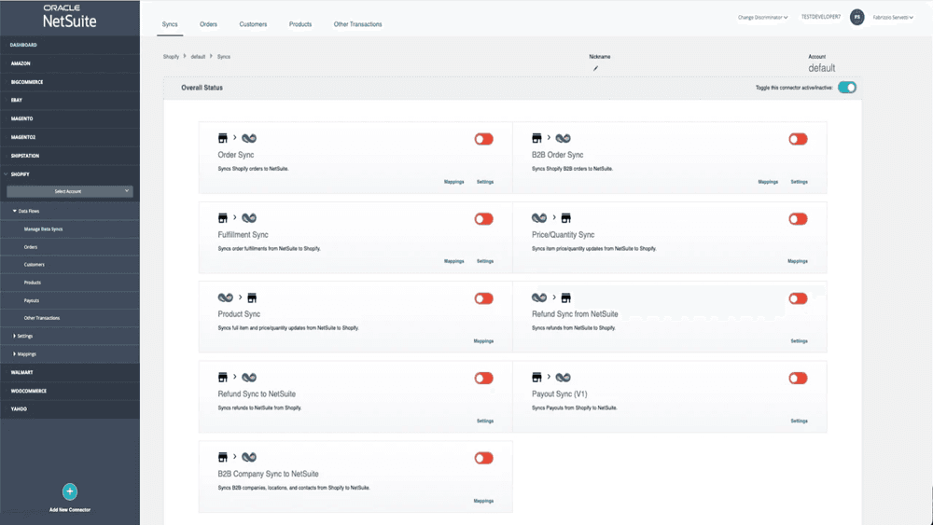
Task: Click store icon on B2B Company Sync card
Action: [x=223, y=457]
